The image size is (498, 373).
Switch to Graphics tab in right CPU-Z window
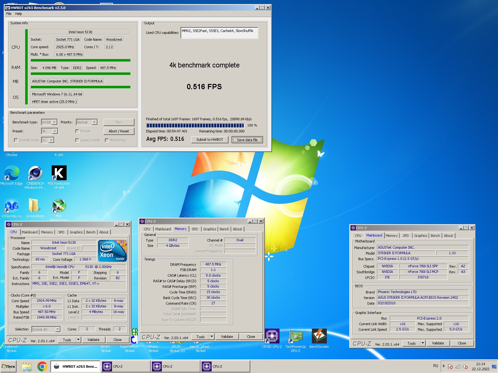pos(421,236)
